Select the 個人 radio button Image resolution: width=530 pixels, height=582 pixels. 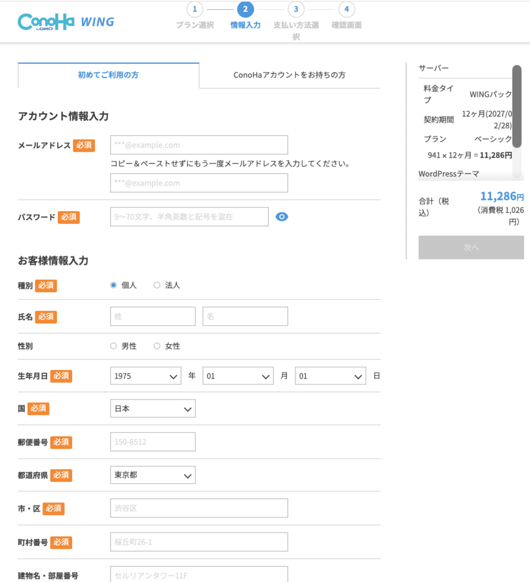(x=114, y=285)
